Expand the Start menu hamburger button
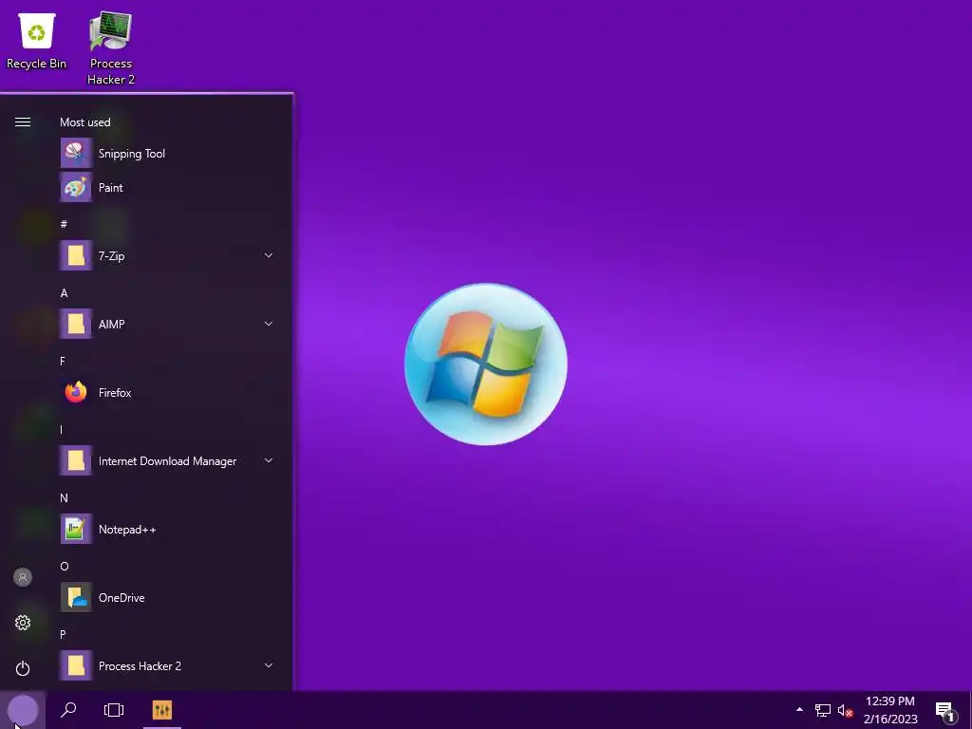 pos(23,122)
